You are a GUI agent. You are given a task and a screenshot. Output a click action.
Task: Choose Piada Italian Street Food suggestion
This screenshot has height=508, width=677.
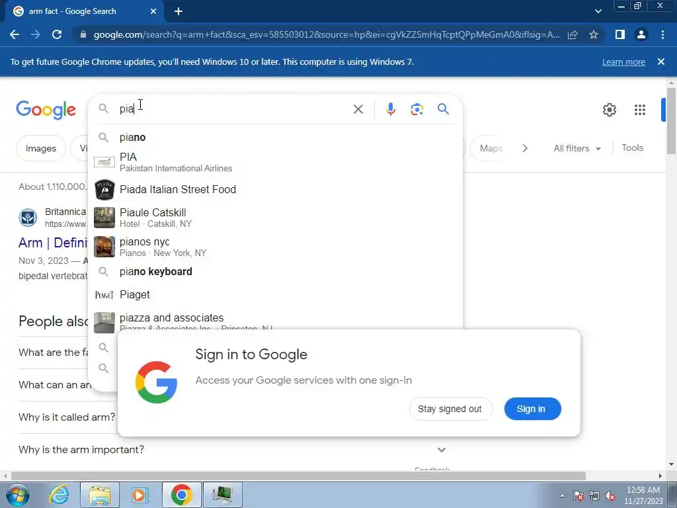[x=275, y=190]
